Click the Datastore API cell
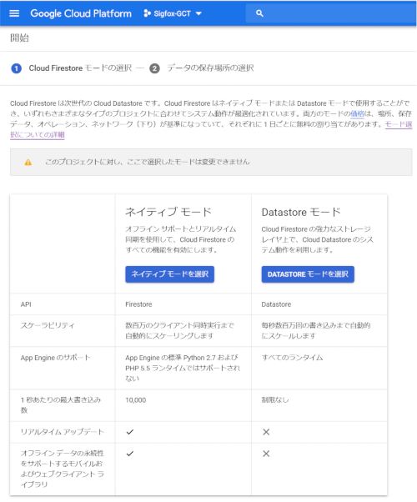The width and height of the screenshot is (417, 502). [x=276, y=304]
